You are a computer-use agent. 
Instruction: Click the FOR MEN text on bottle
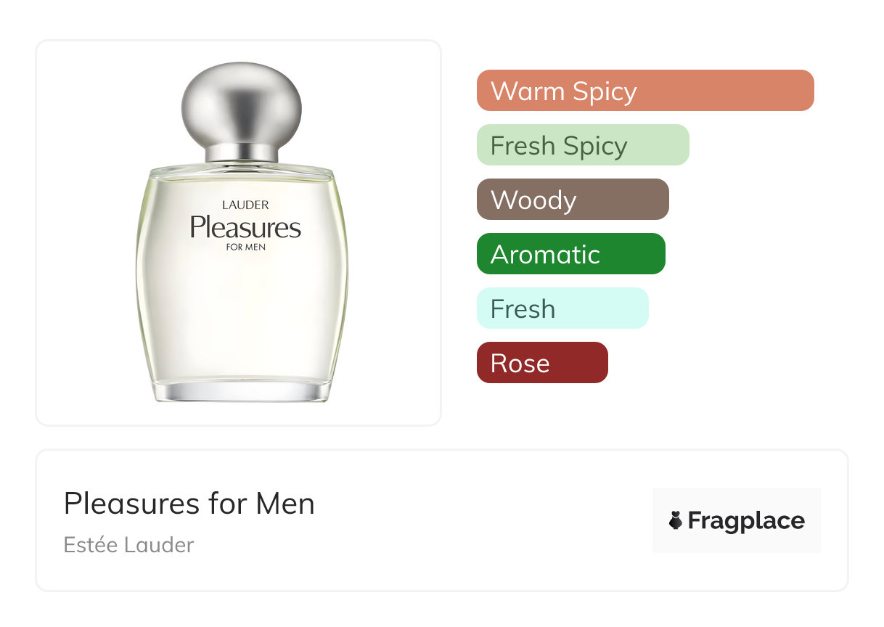pyautogui.click(x=246, y=247)
